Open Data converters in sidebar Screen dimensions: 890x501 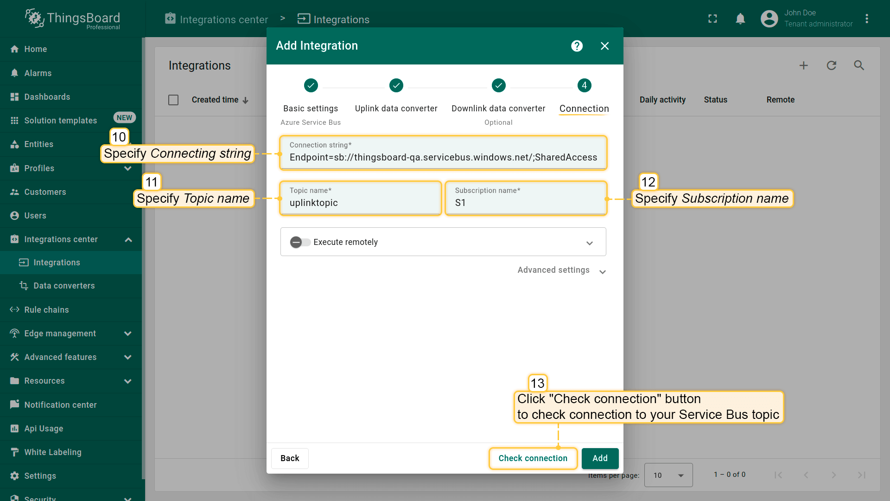64,286
